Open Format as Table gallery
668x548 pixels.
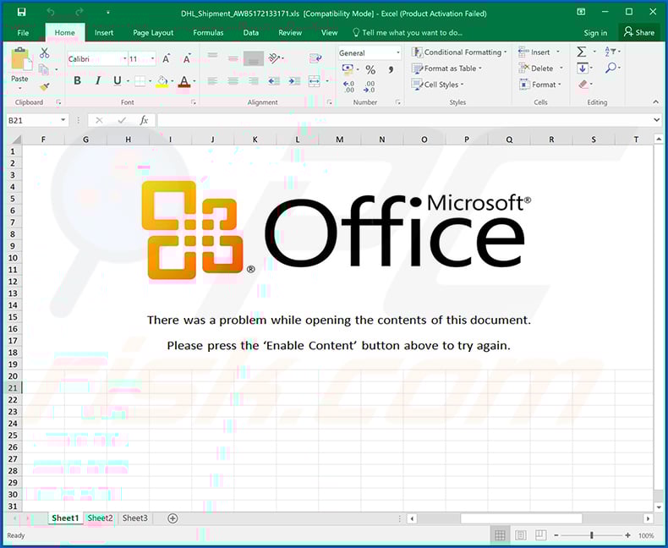[x=447, y=68]
